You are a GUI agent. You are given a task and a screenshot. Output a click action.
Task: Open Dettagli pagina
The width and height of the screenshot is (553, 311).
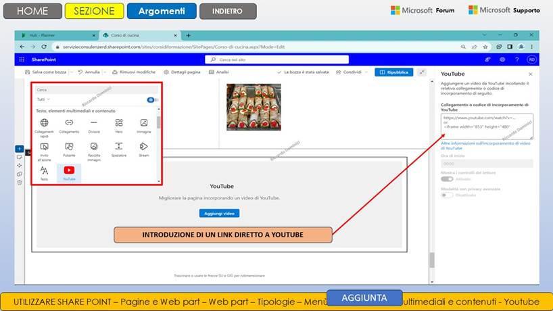182,72
